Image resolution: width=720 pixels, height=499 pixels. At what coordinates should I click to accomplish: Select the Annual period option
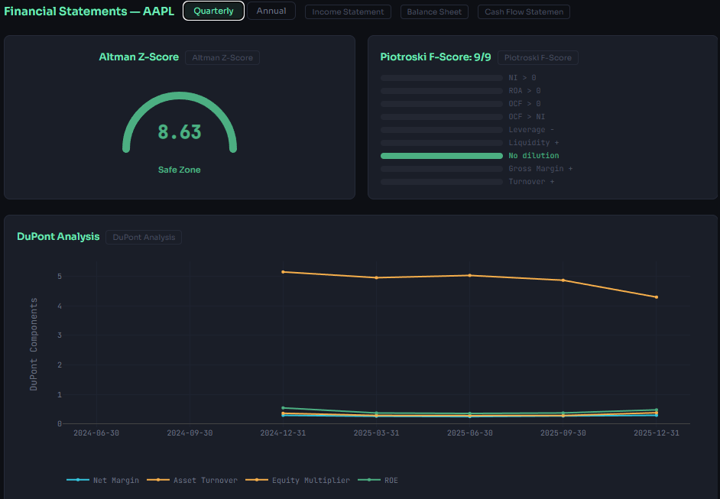coord(271,11)
